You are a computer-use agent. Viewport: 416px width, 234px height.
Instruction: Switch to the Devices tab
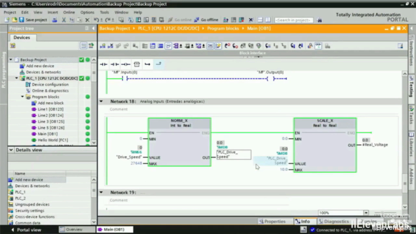click(21, 38)
